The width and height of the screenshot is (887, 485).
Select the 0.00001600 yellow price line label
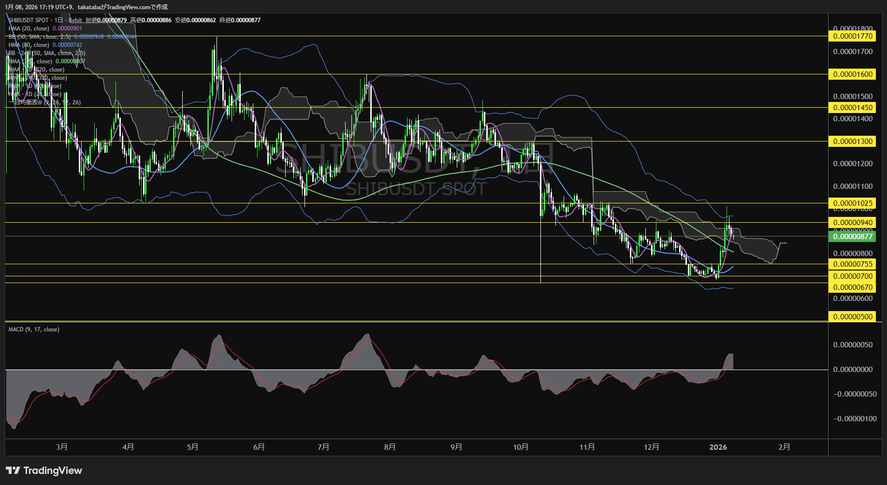pos(853,74)
